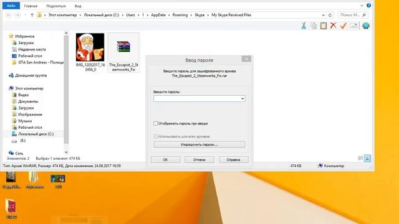Open the desktop icon with game picture

[x=58, y=181]
